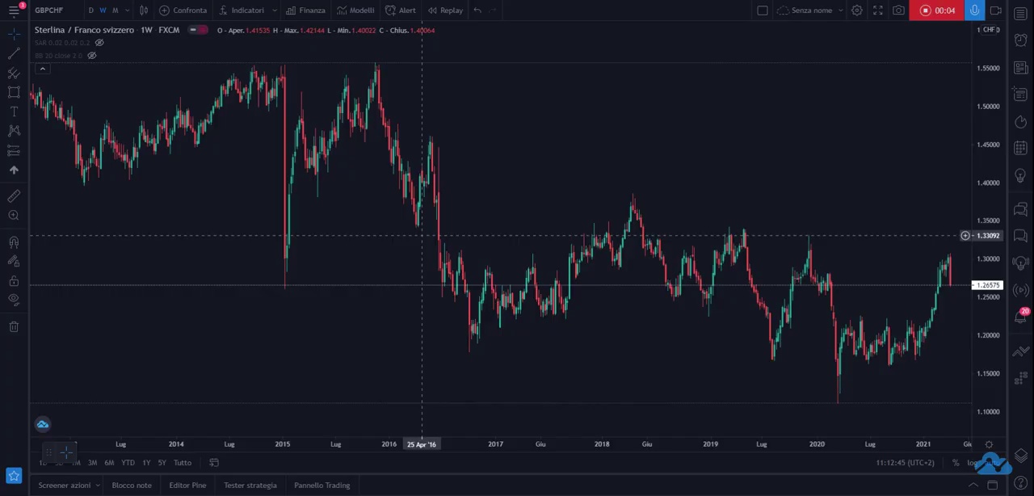Select the text annotation tool

(14, 111)
